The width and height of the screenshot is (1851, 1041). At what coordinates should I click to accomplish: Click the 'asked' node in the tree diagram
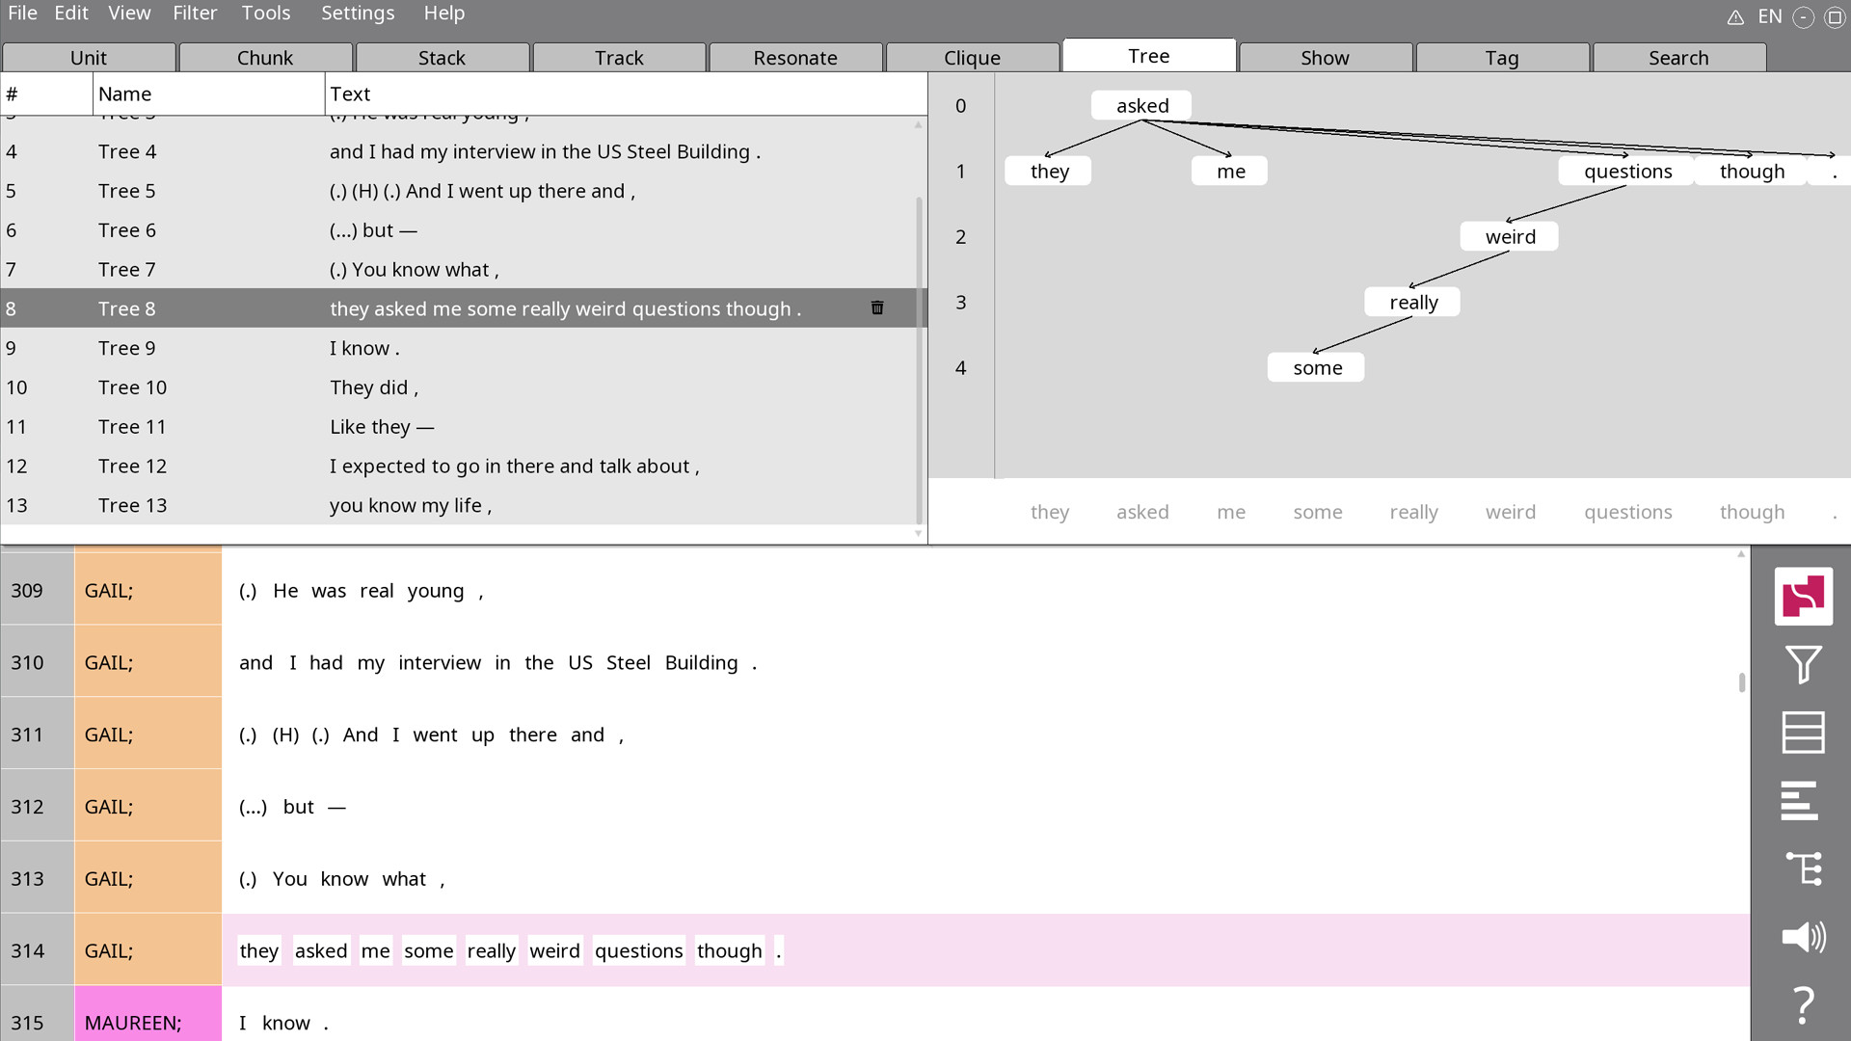click(1140, 105)
